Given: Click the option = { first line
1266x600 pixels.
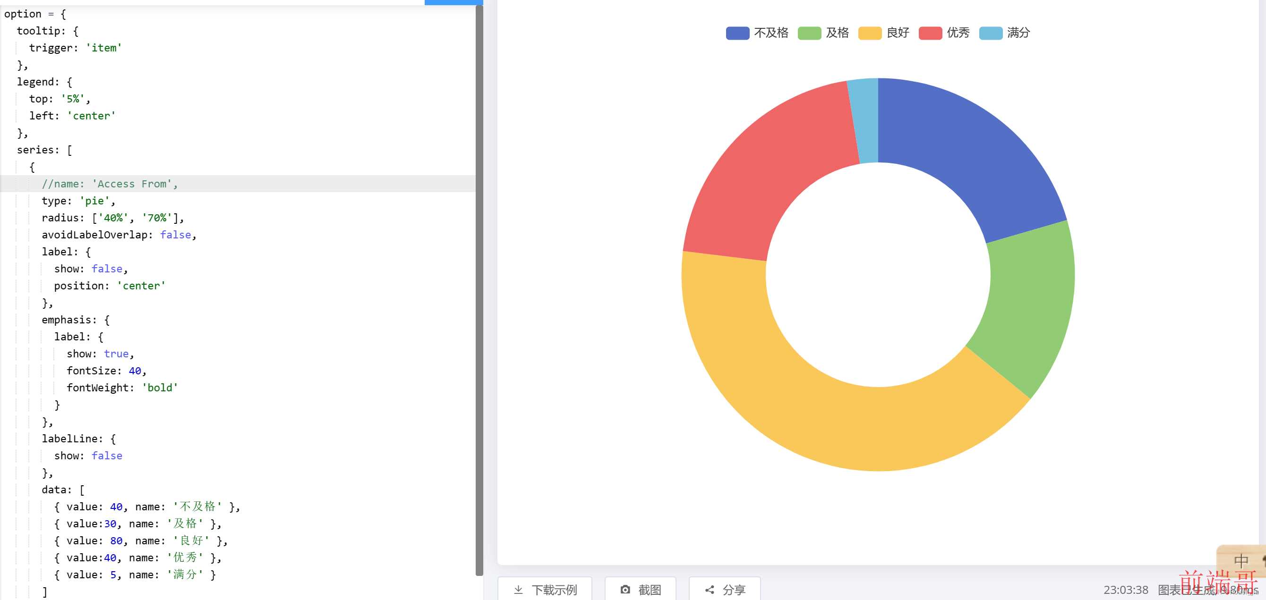Looking at the screenshot, I should tap(35, 14).
